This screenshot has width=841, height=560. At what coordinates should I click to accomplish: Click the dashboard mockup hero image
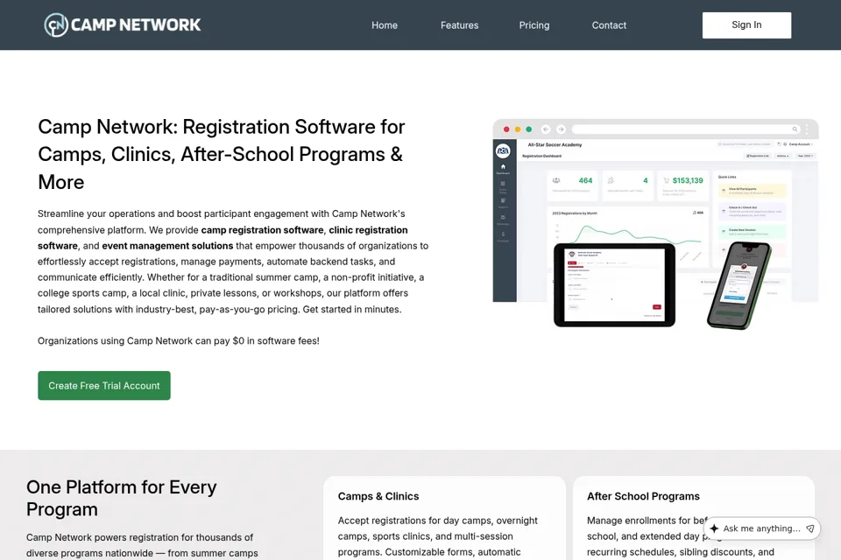pos(655,224)
